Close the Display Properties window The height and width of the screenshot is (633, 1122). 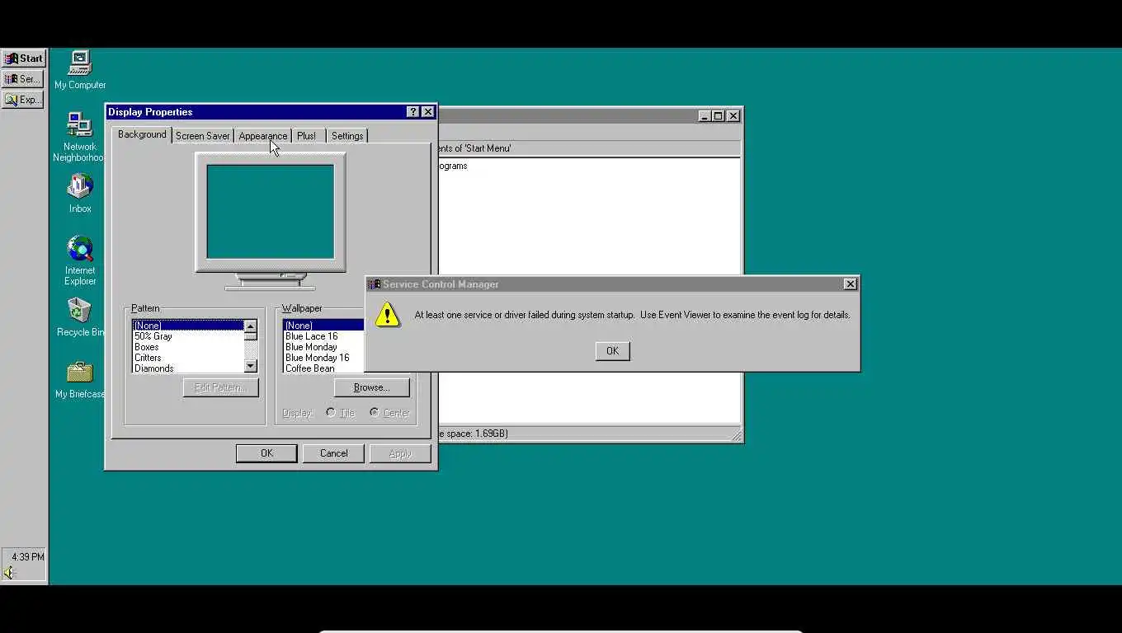[427, 112]
